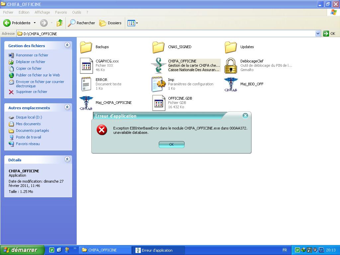Switch to CHIFA_OFFICINE taskbar button
Screen dimensions: 340x255
coord(105,250)
